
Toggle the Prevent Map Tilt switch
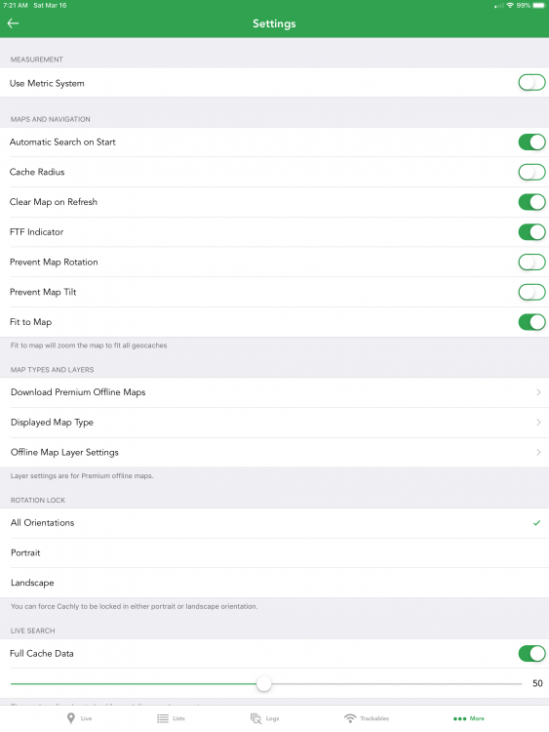point(531,292)
